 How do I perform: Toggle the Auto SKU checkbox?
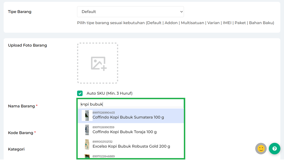80,93
